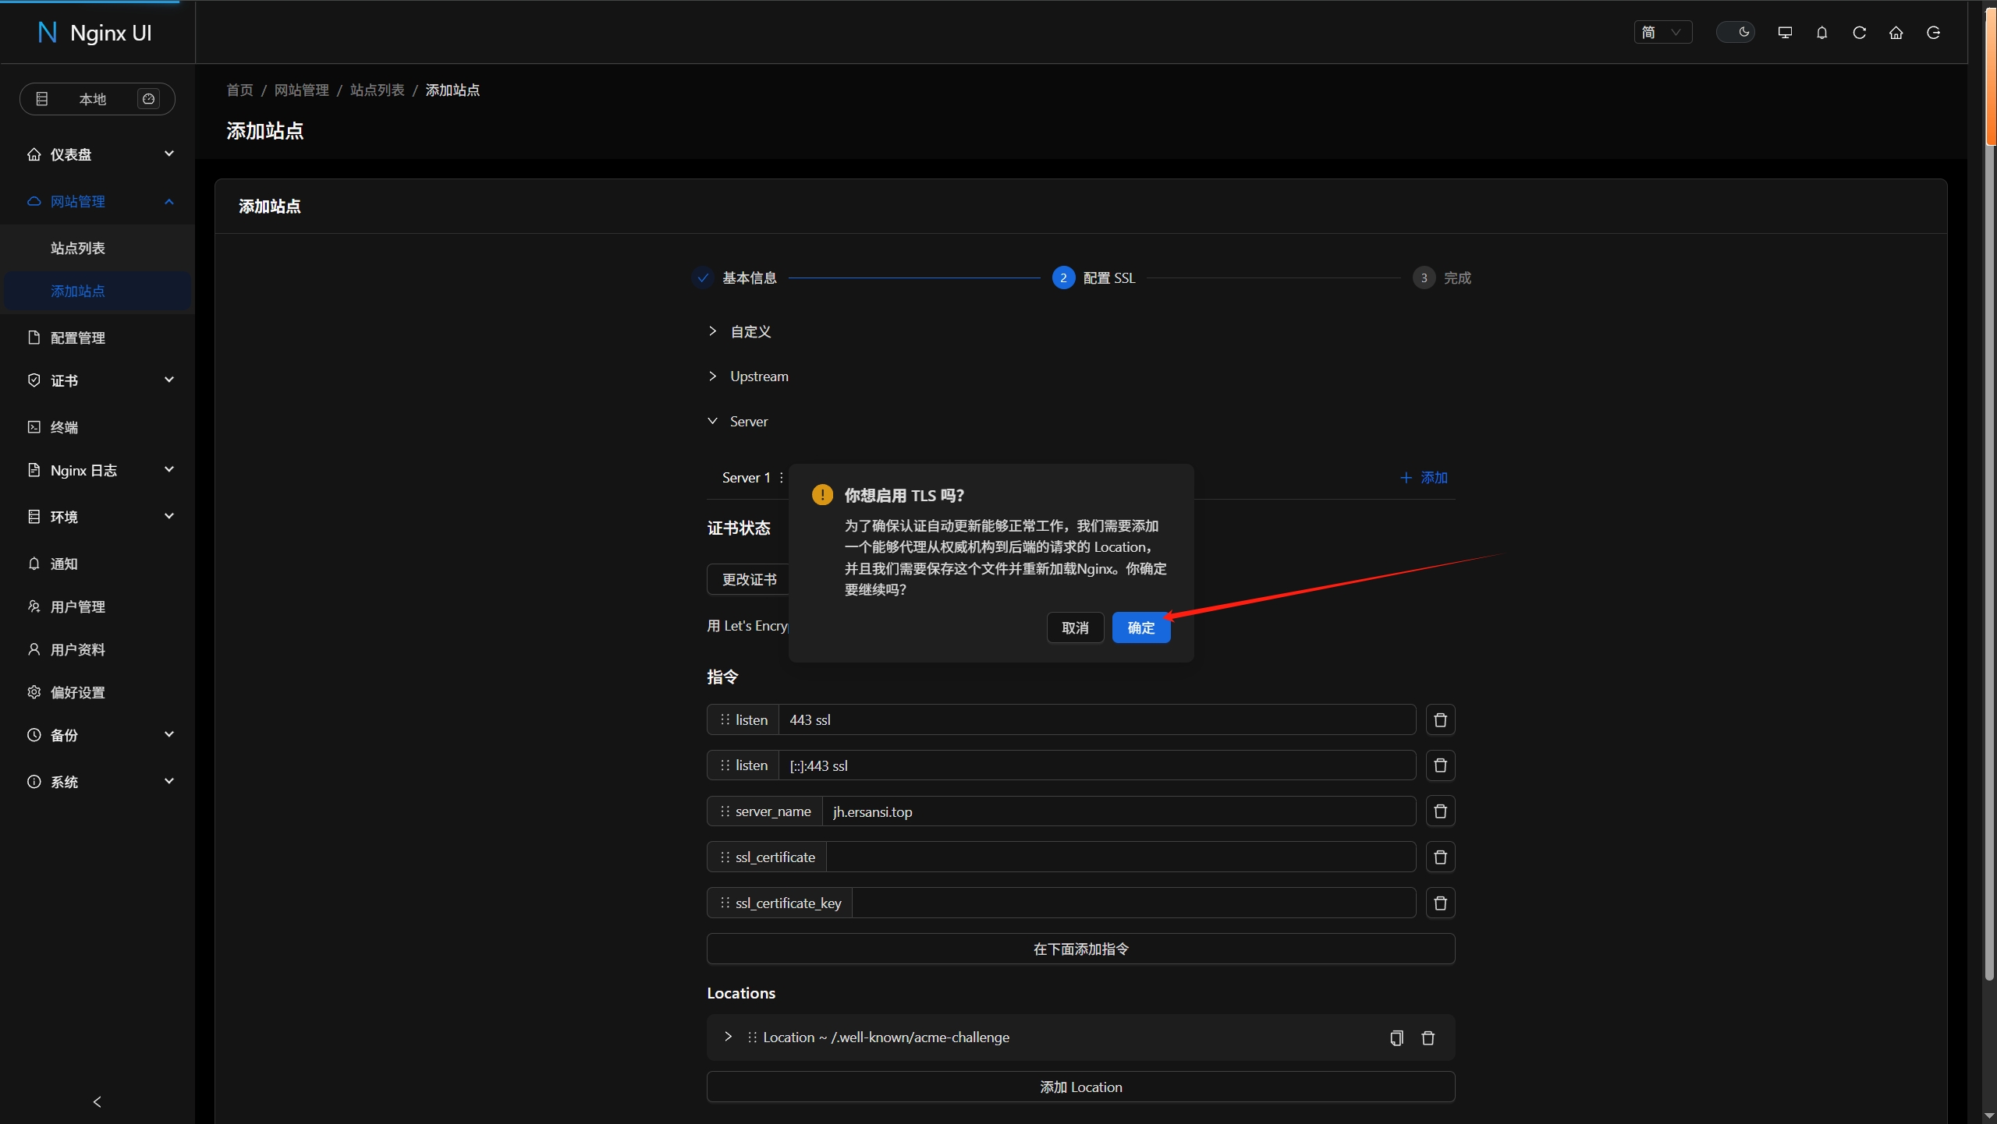Expand the Nginx 日志 sidebar menu
This screenshot has width=1997, height=1124.
pyautogui.click(x=98, y=470)
